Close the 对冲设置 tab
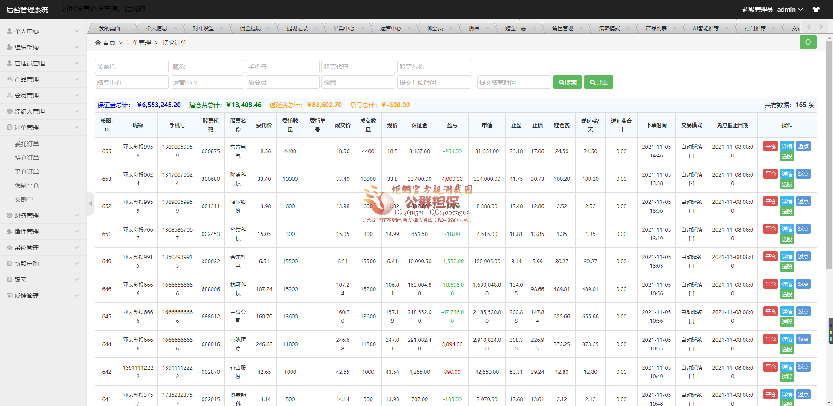833x406 pixels. coord(222,28)
